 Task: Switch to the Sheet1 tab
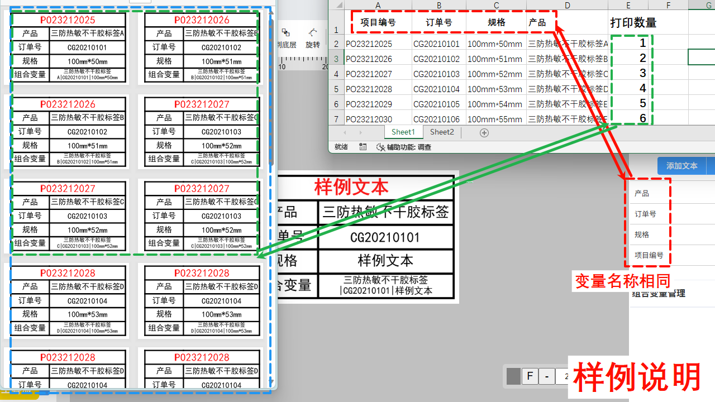[403, 132]
